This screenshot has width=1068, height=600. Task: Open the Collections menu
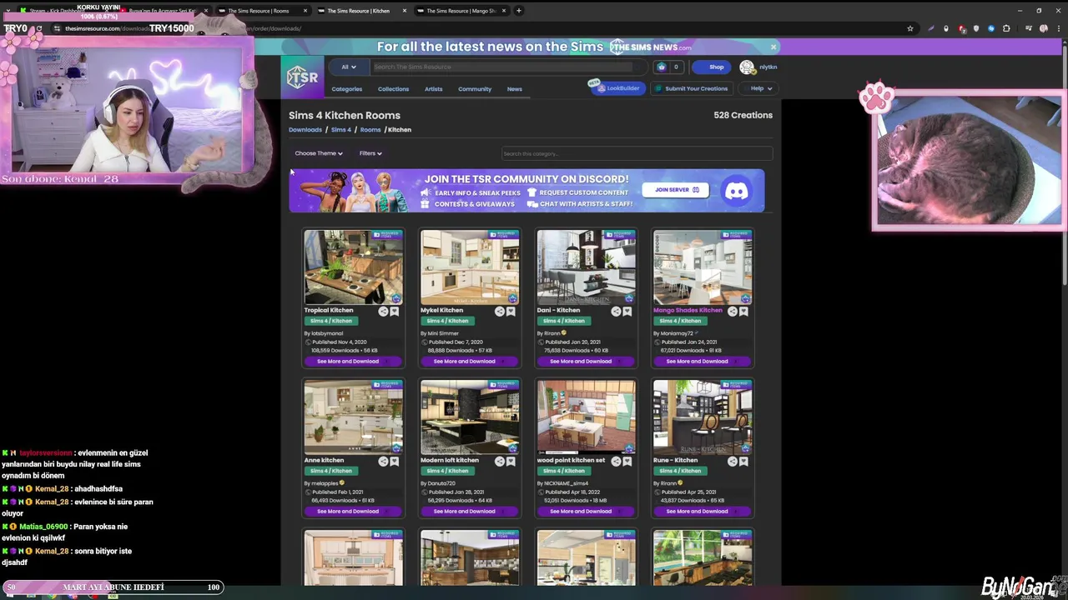point(393,89)
